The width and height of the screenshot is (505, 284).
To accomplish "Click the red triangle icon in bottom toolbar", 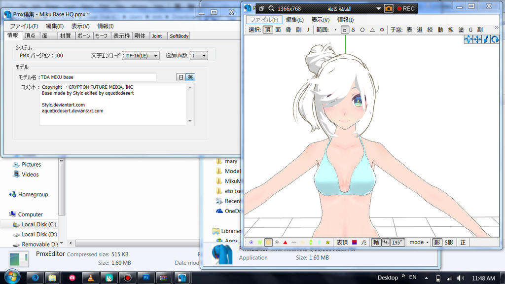I will (x=285, y=242).
